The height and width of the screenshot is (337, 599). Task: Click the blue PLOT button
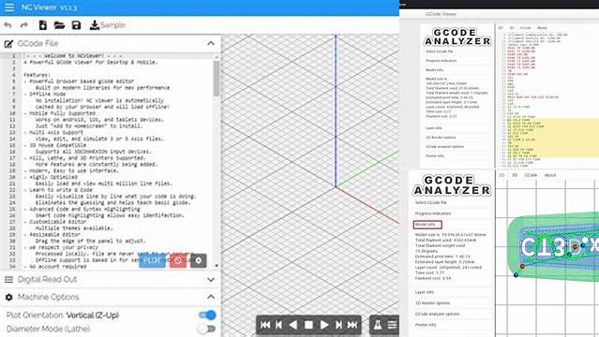tap(153, 260)
